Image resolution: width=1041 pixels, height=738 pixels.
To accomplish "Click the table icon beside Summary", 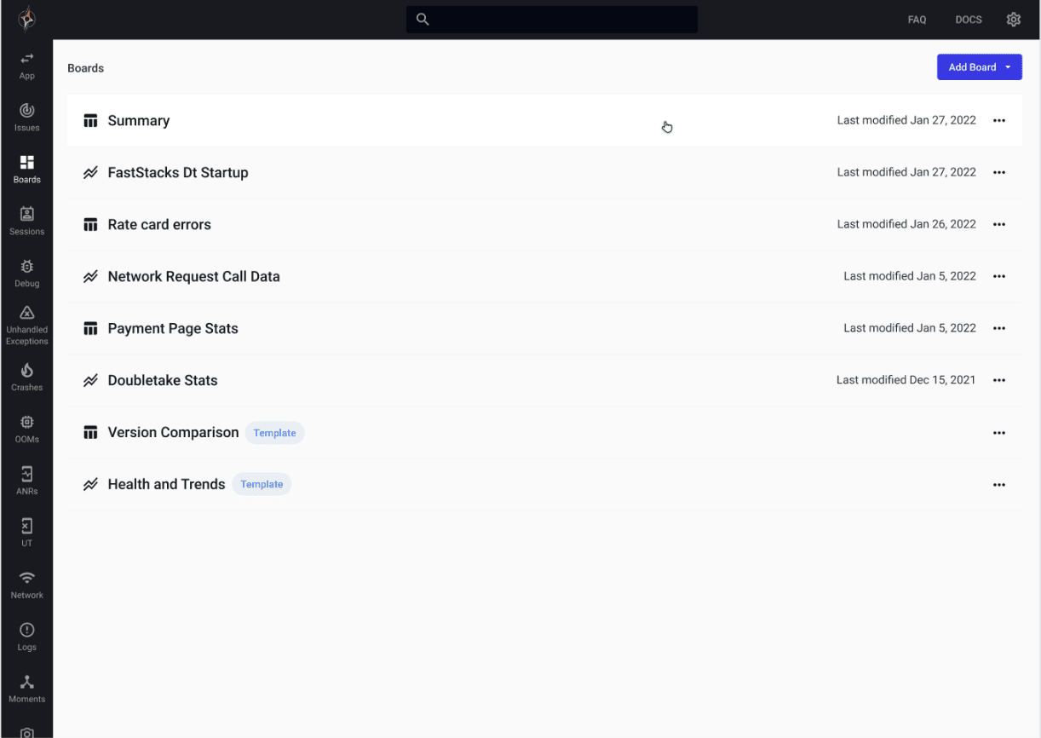I will click(90, 121).
